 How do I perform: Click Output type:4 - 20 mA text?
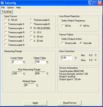70,79
